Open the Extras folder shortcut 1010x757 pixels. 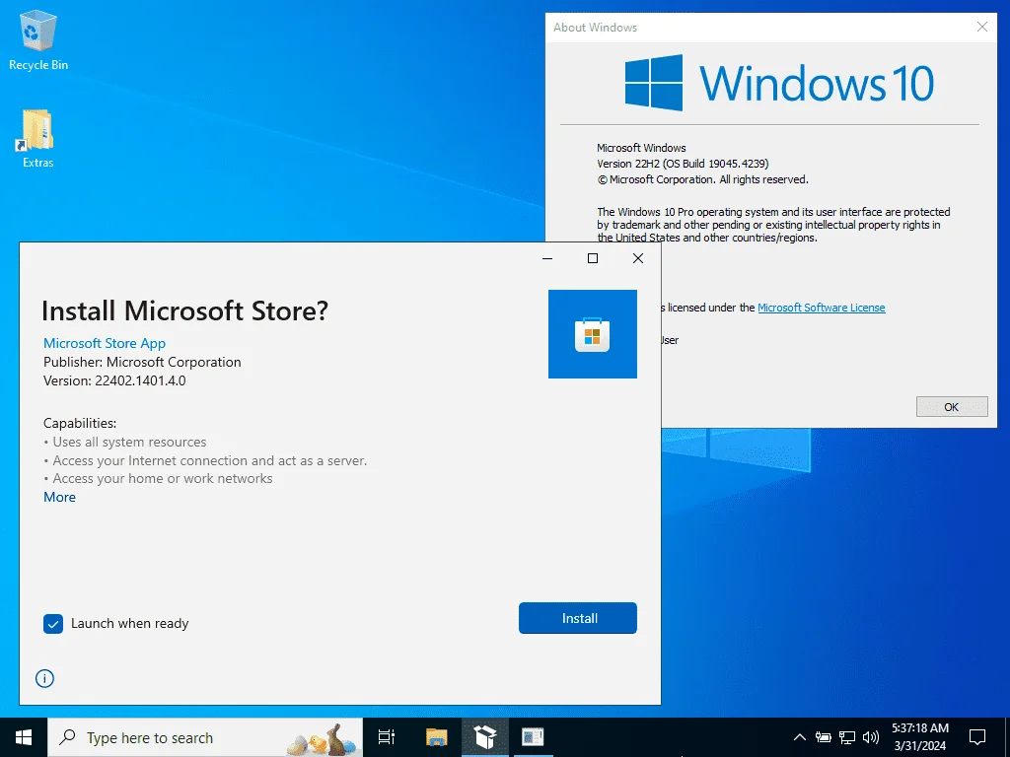coord(37,138)
